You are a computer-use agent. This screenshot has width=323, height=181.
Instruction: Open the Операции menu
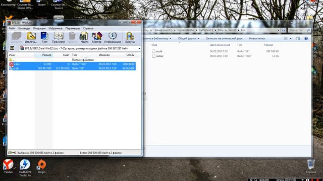(x=39, y=28)
